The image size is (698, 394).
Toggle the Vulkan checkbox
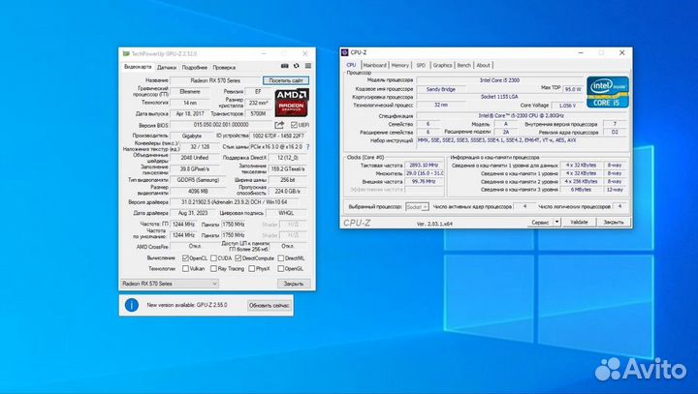(185, 268)
